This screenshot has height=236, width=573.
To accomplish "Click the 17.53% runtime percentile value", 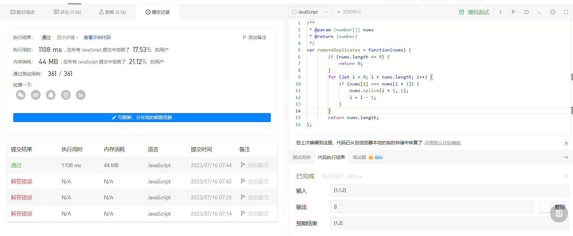I will coord(142,50).
